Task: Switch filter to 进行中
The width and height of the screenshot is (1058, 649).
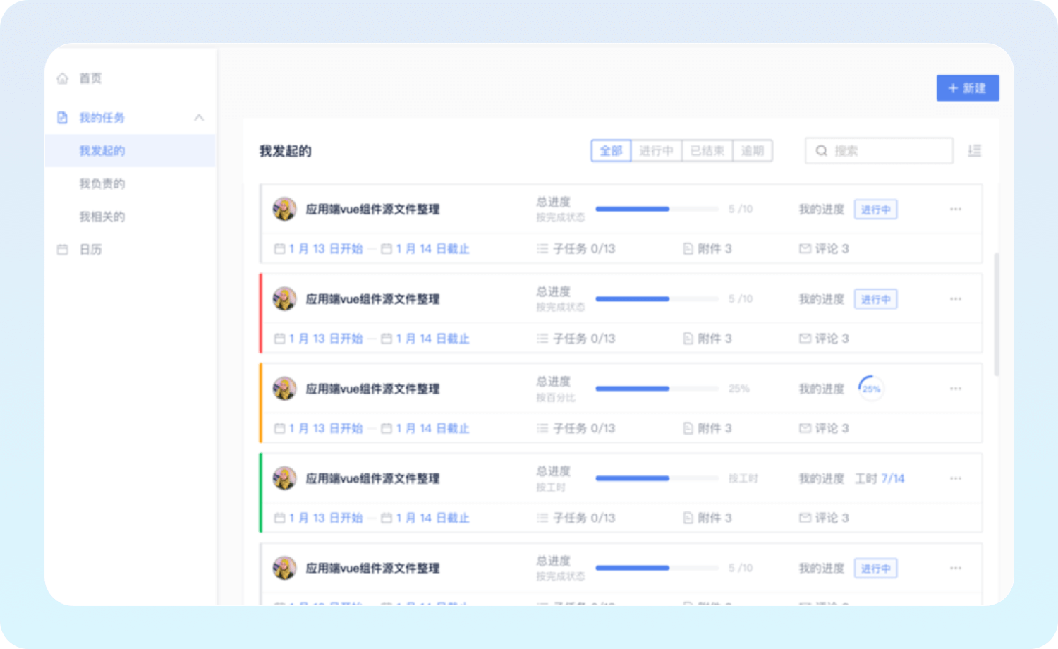Action: click(656, 151)
